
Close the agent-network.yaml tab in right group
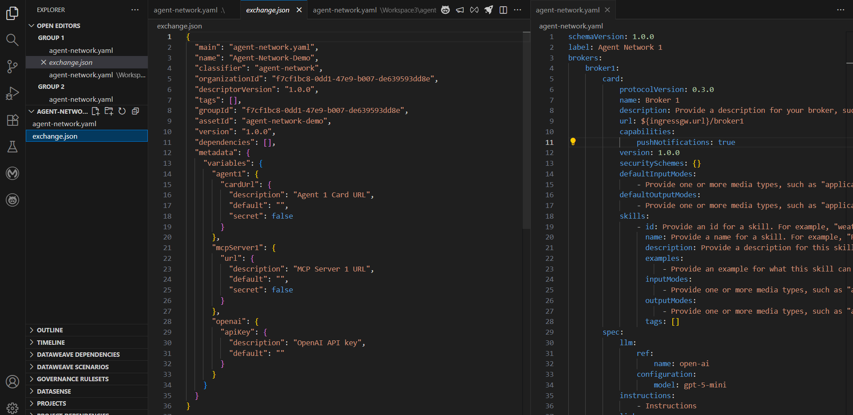(607, 10)
